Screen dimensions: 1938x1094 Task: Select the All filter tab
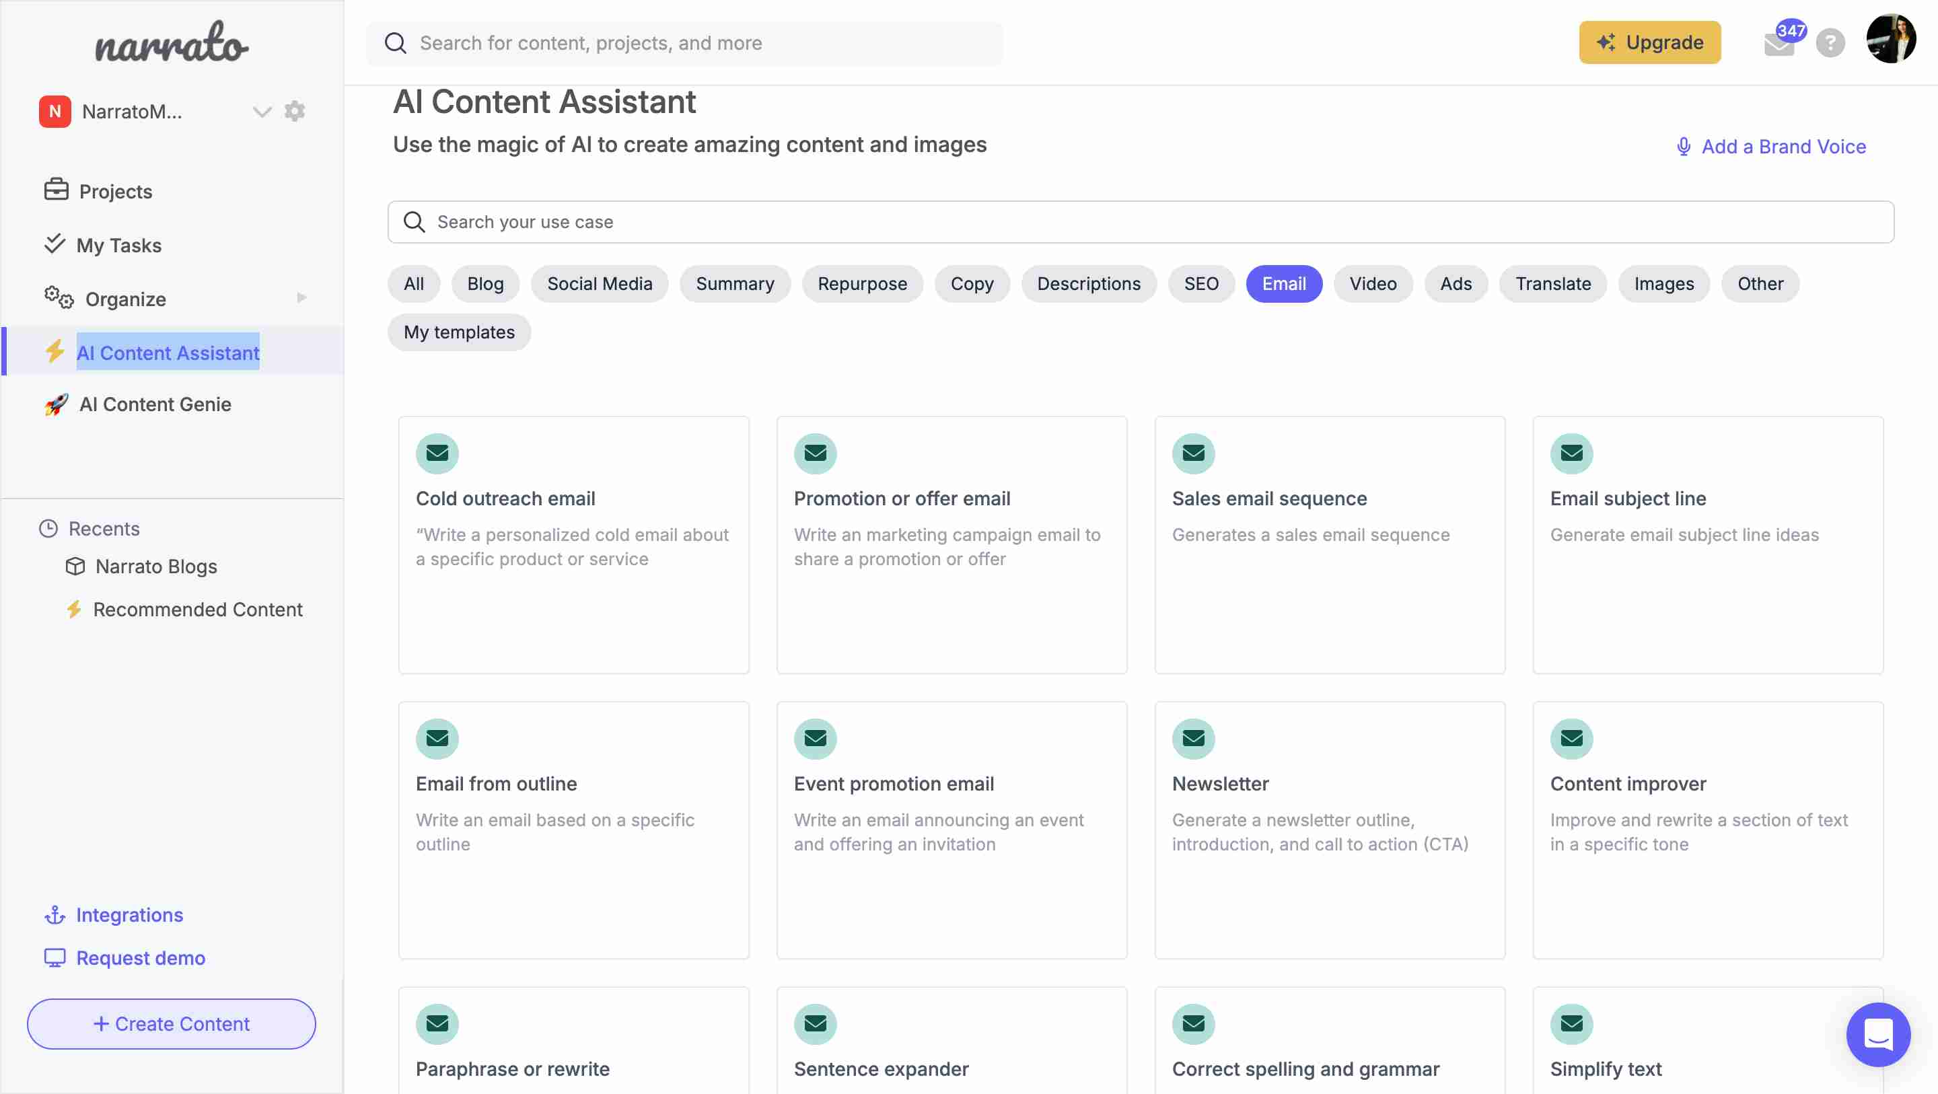click(413, 284)
